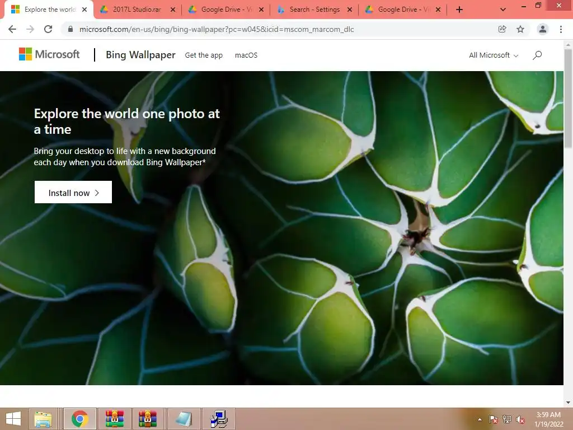Click the padlock site info icon

point(71,29)
